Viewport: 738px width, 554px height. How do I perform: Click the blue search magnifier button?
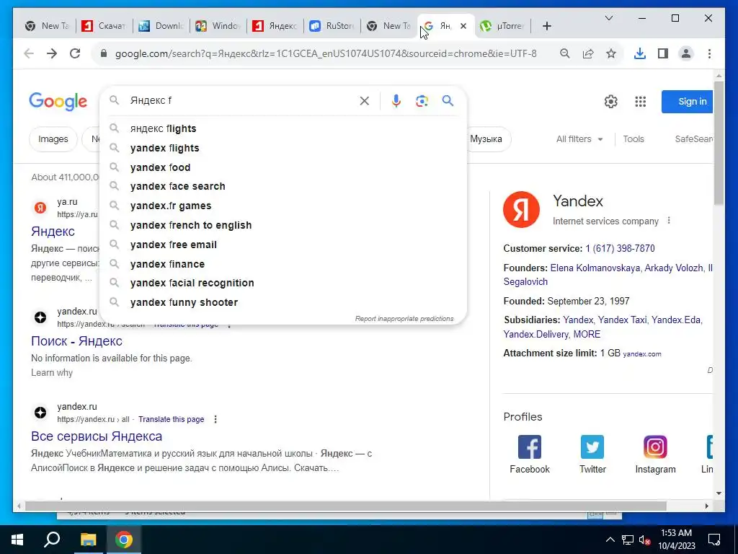(448, 100)
